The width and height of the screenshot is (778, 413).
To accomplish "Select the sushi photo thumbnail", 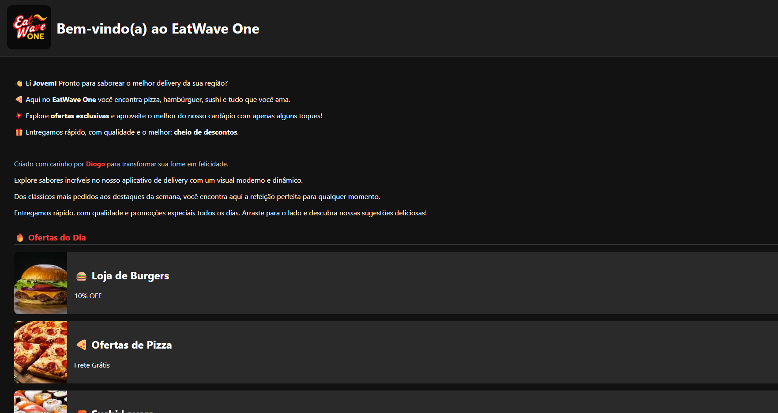I will click(41, 402).
